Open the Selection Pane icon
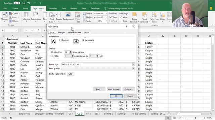 pos(154,15)
